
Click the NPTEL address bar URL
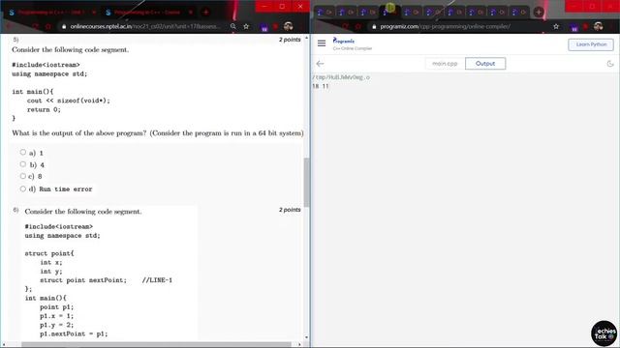pos(145,26)
